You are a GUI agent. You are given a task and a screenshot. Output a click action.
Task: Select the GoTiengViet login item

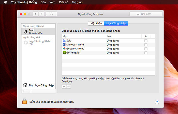pyautogui.click(x=108, y=53)
